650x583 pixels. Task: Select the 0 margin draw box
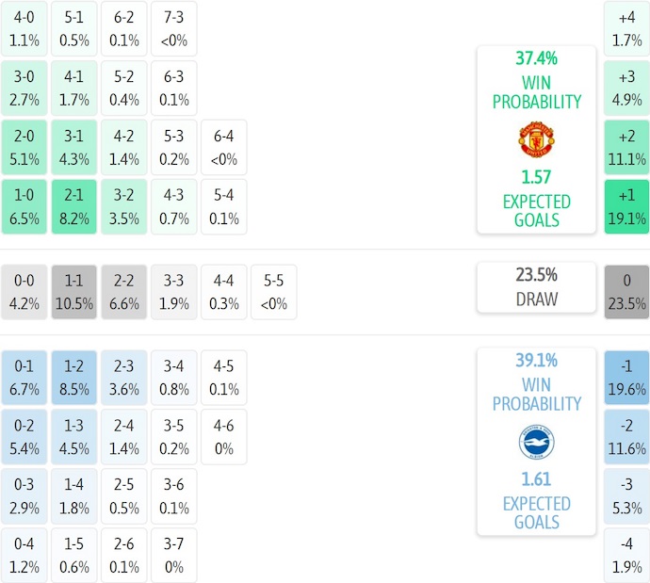coord(626,292)
